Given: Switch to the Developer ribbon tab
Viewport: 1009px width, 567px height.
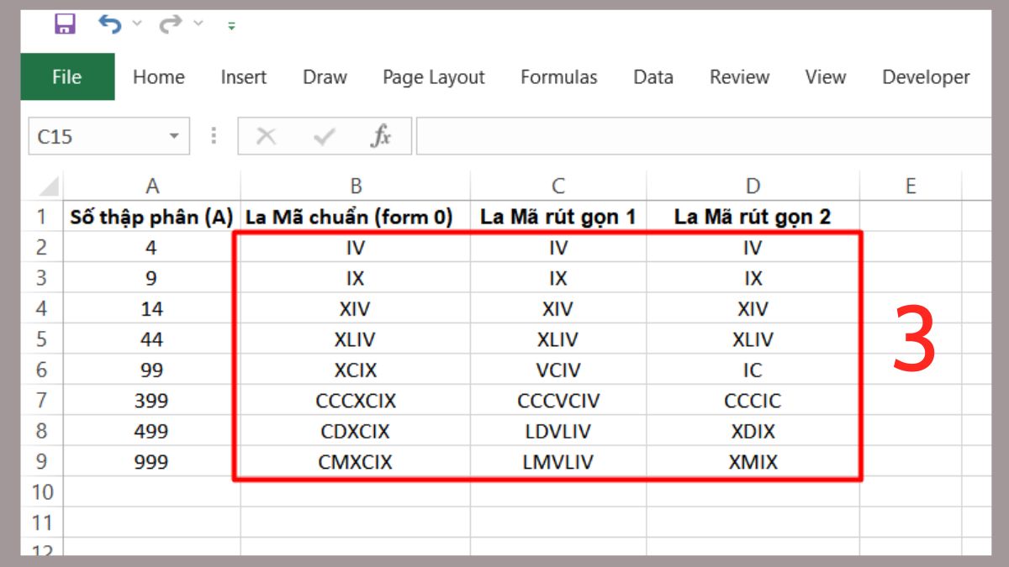Looking at the screenshot, I should point(925,76).
